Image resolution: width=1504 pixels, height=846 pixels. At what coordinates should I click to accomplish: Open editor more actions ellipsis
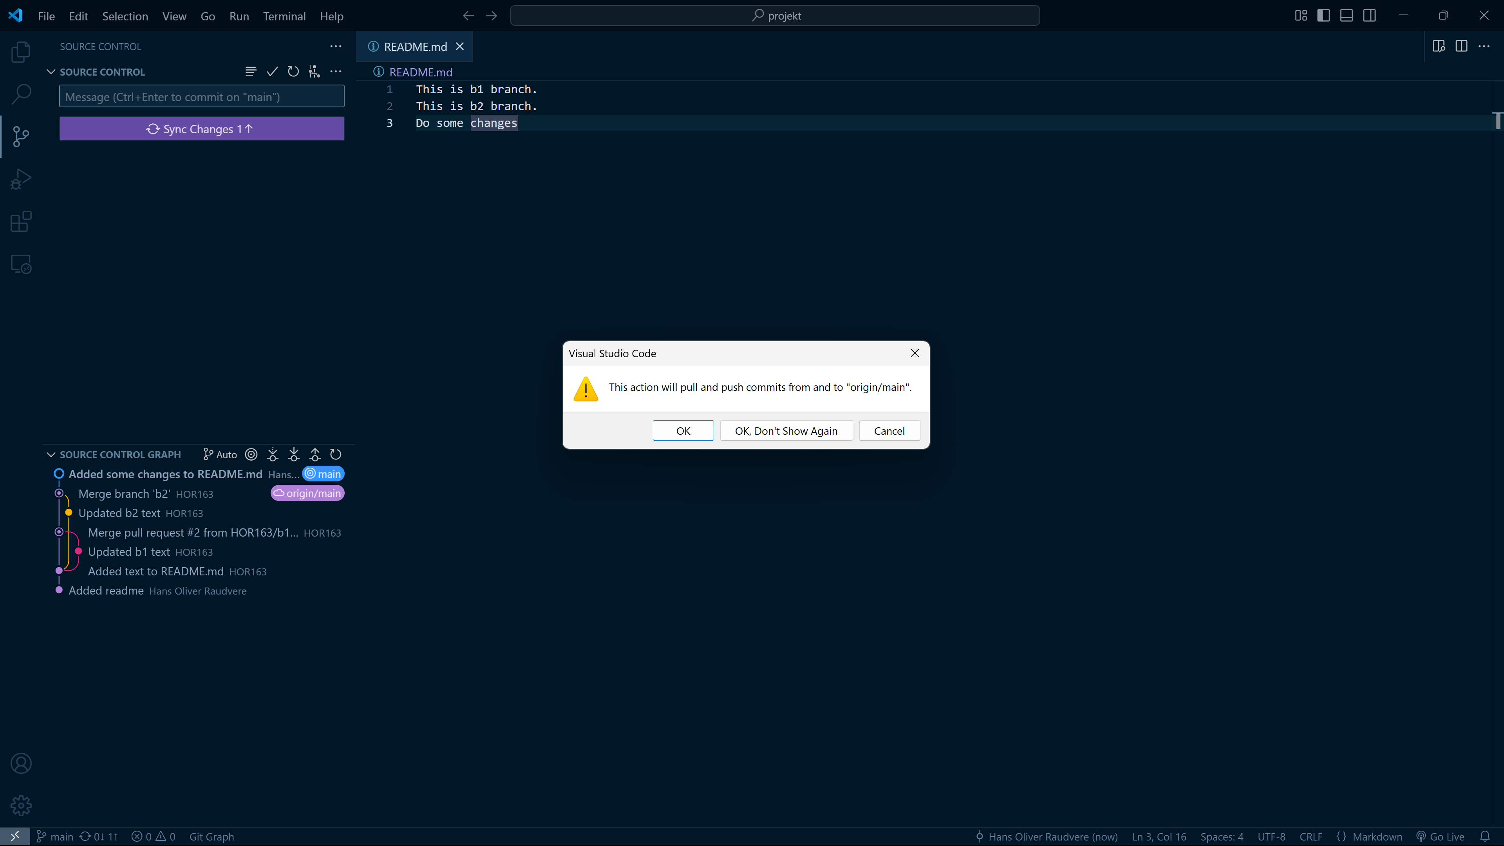[x=1484, y=46]
